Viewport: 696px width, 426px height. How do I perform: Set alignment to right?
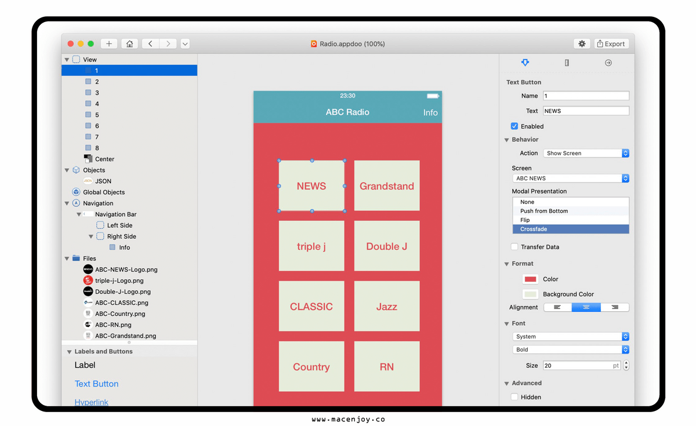[x=615, y=307]
